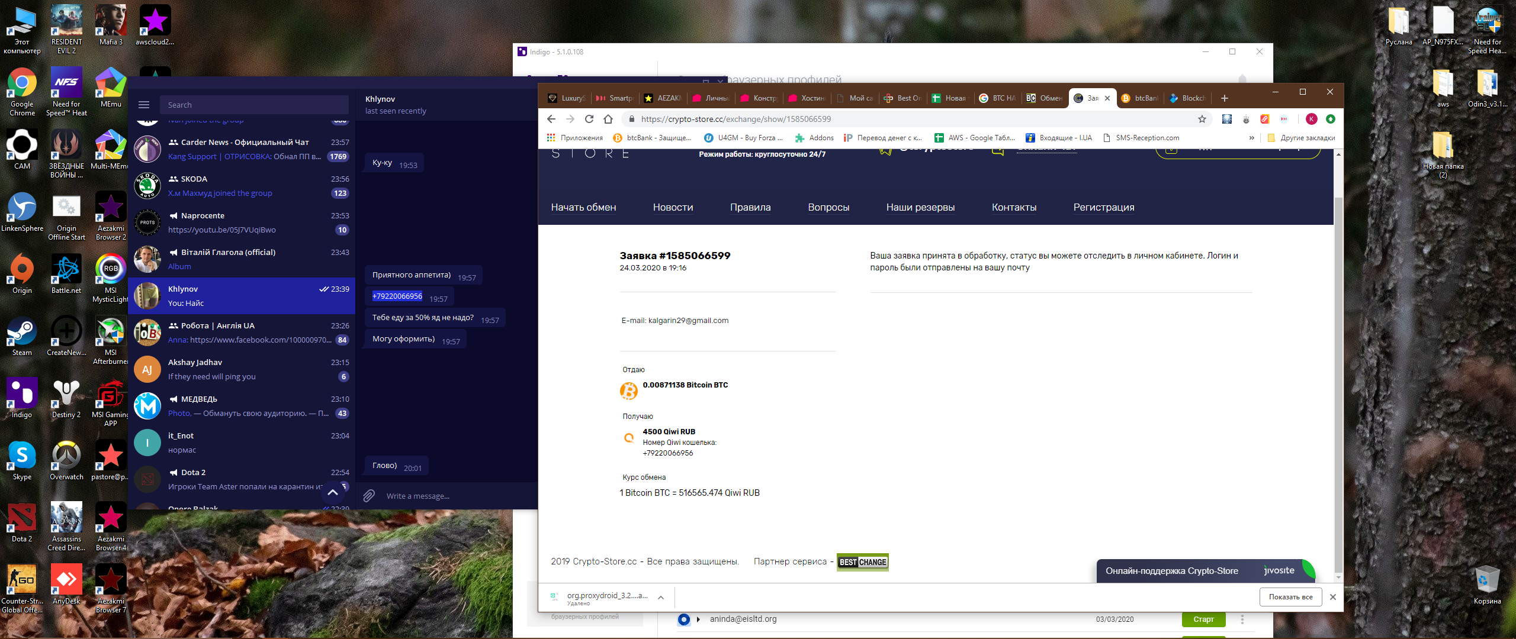1516x639 pixels.
Task: Click the attach file paperclip icon
Action: [x=369, y=496]
